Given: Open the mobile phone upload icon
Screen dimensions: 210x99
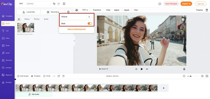Looking at the screenshot, I should 68,12.
